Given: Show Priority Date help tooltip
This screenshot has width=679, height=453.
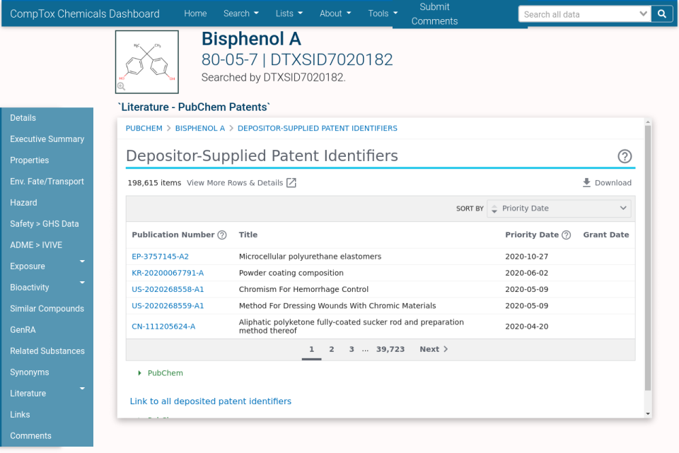Looking at the screenshot, I should coord(566,235).
